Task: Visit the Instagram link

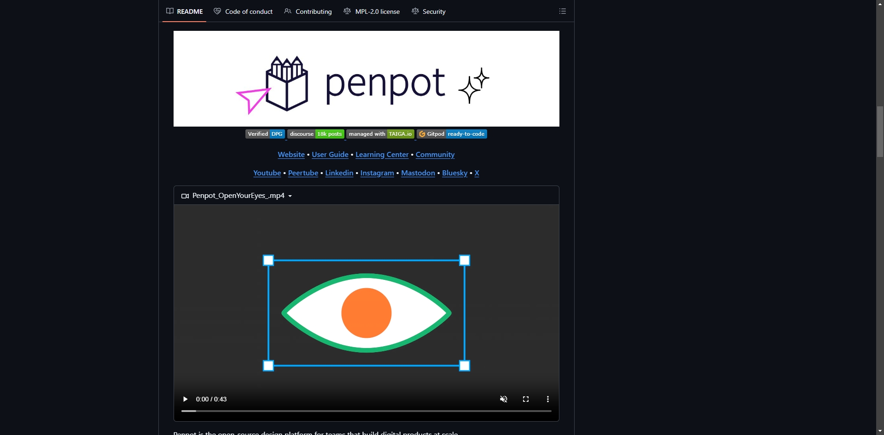Action: tap(377, 173)
